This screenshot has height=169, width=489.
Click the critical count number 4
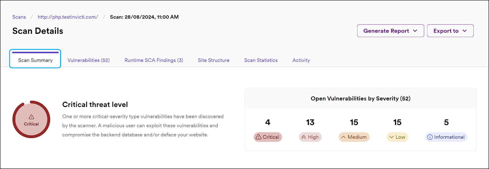tap(268, 122)
